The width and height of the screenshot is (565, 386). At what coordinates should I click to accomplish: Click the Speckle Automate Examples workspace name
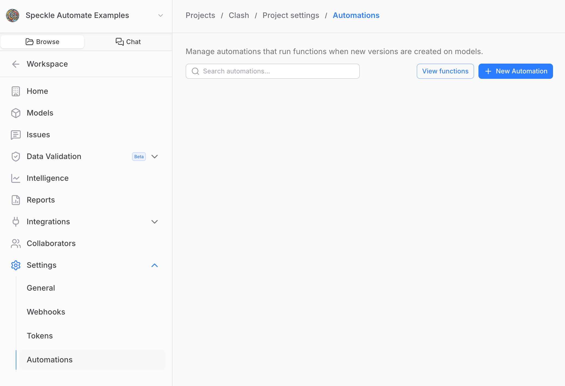tap(77, 15)
